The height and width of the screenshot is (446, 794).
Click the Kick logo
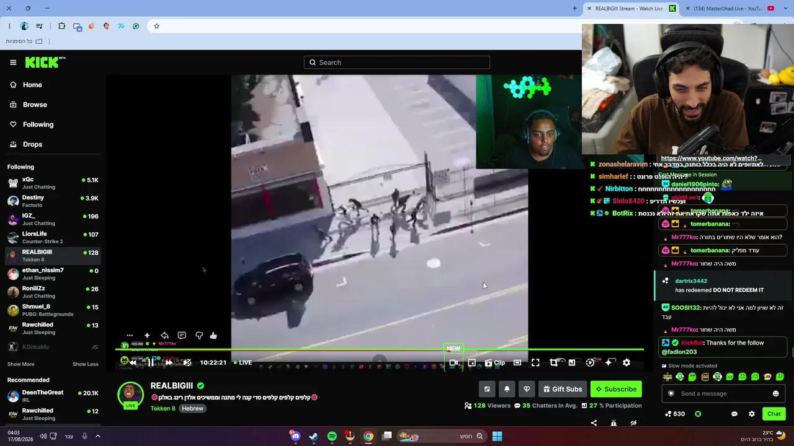[x=45, y=62]
